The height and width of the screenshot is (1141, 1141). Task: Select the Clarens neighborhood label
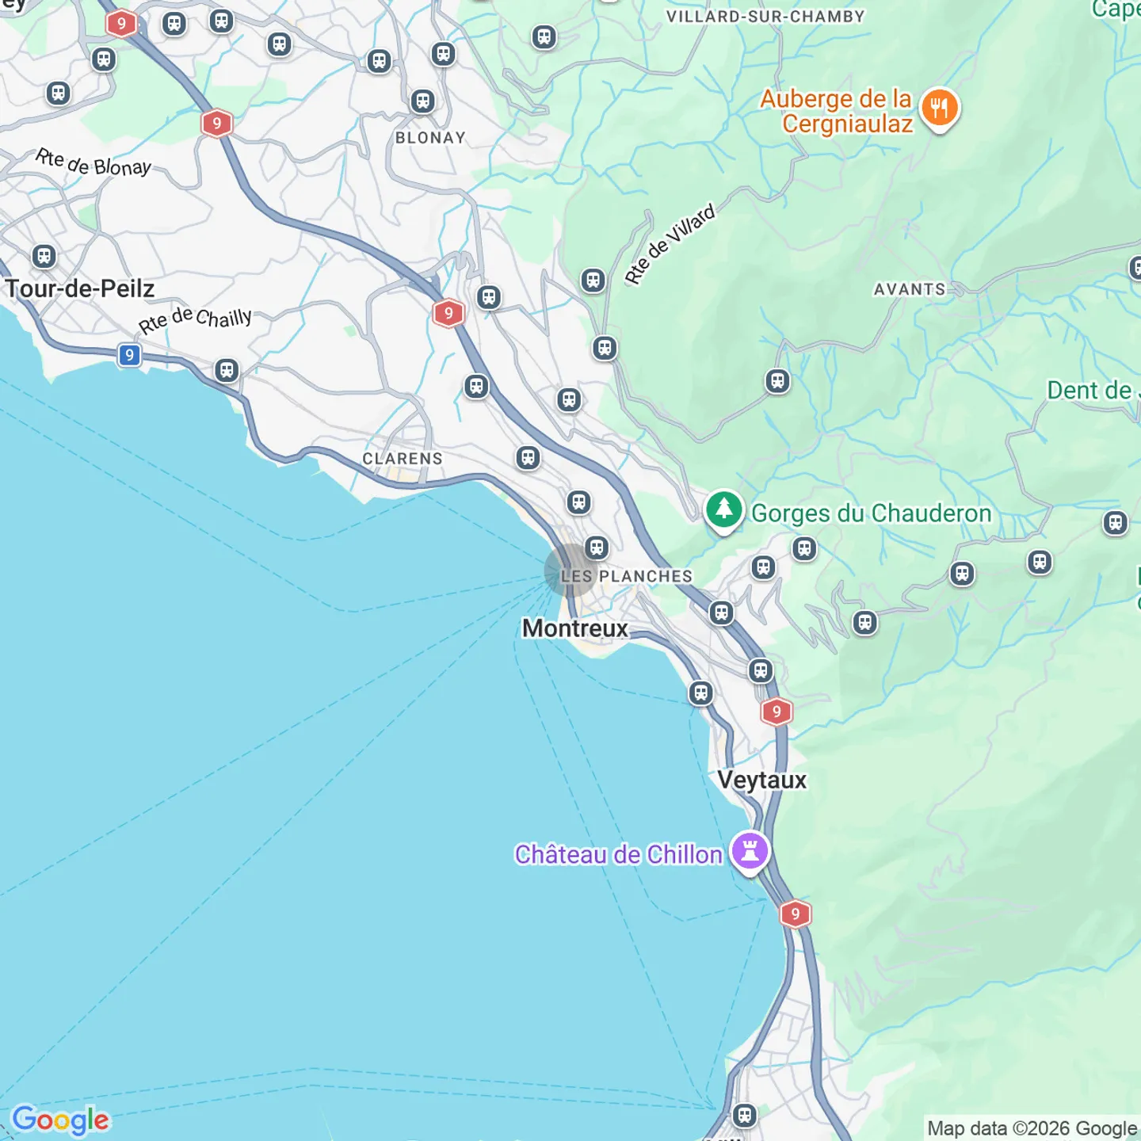point(403,459)
